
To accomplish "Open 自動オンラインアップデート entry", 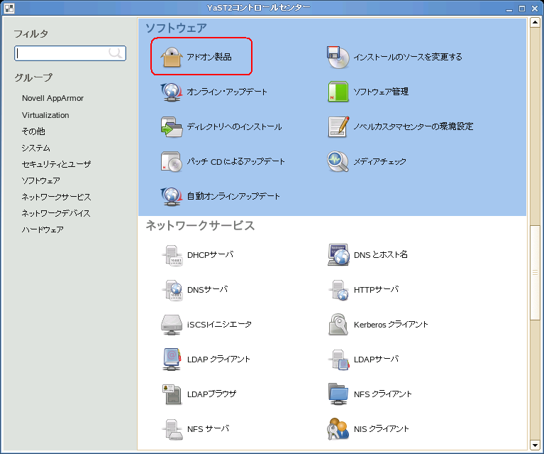I will [x=172, y=196].
